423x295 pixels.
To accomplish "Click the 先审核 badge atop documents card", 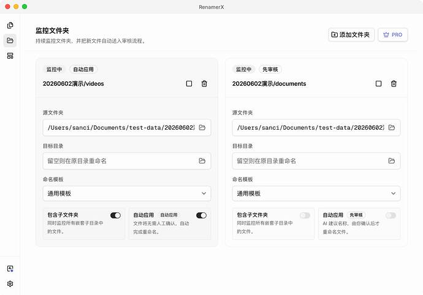I will [270, 69].
